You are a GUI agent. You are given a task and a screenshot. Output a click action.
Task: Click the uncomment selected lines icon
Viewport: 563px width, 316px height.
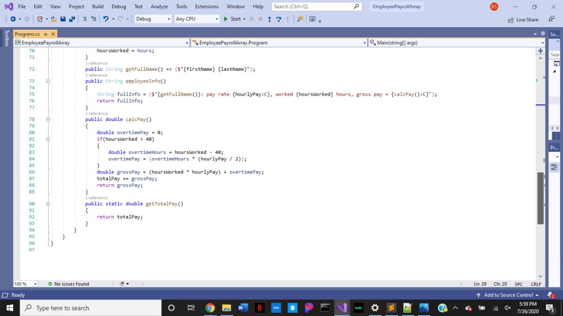93,19
